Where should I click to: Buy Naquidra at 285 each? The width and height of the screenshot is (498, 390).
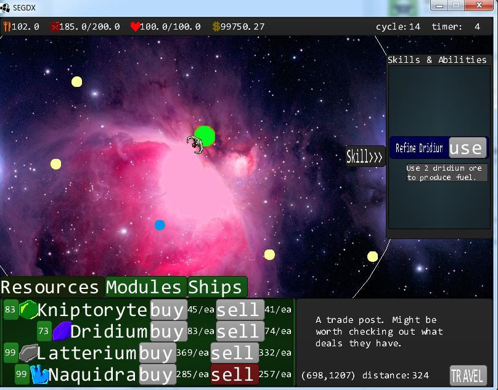point(158,375)
